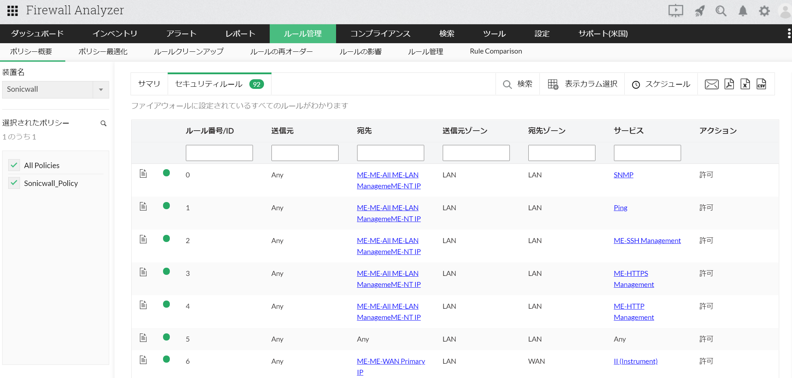The image size is (792, 378).
Task: Email the report via envelope icon
Action: point(711,84)
